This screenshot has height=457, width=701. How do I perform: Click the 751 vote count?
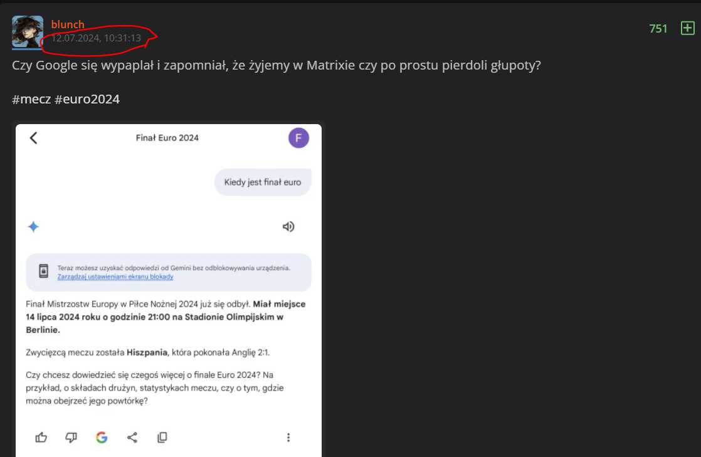[x=658, y=29]
